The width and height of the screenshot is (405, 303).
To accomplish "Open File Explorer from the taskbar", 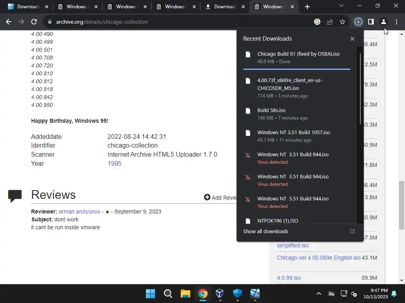I will (185, 294).
